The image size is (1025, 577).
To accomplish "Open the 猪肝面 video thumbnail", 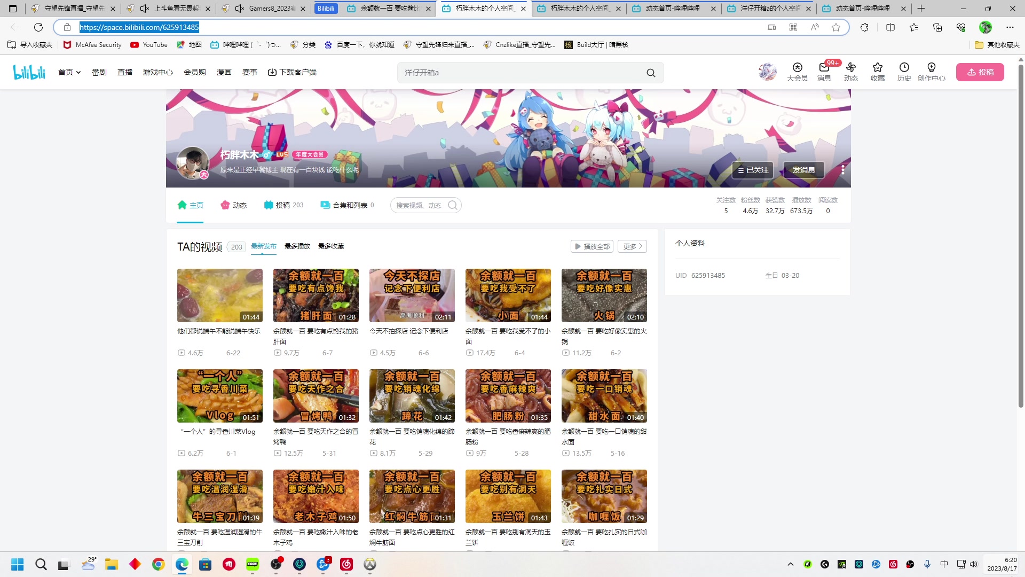I will pyautogui.click(x=316, y=295).
